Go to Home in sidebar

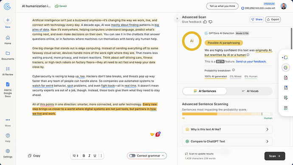click(x=8, y=40)
